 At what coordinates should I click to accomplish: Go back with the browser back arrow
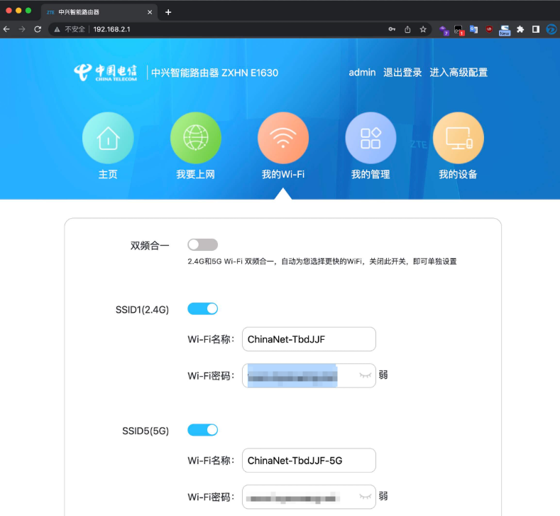[6, 29]
